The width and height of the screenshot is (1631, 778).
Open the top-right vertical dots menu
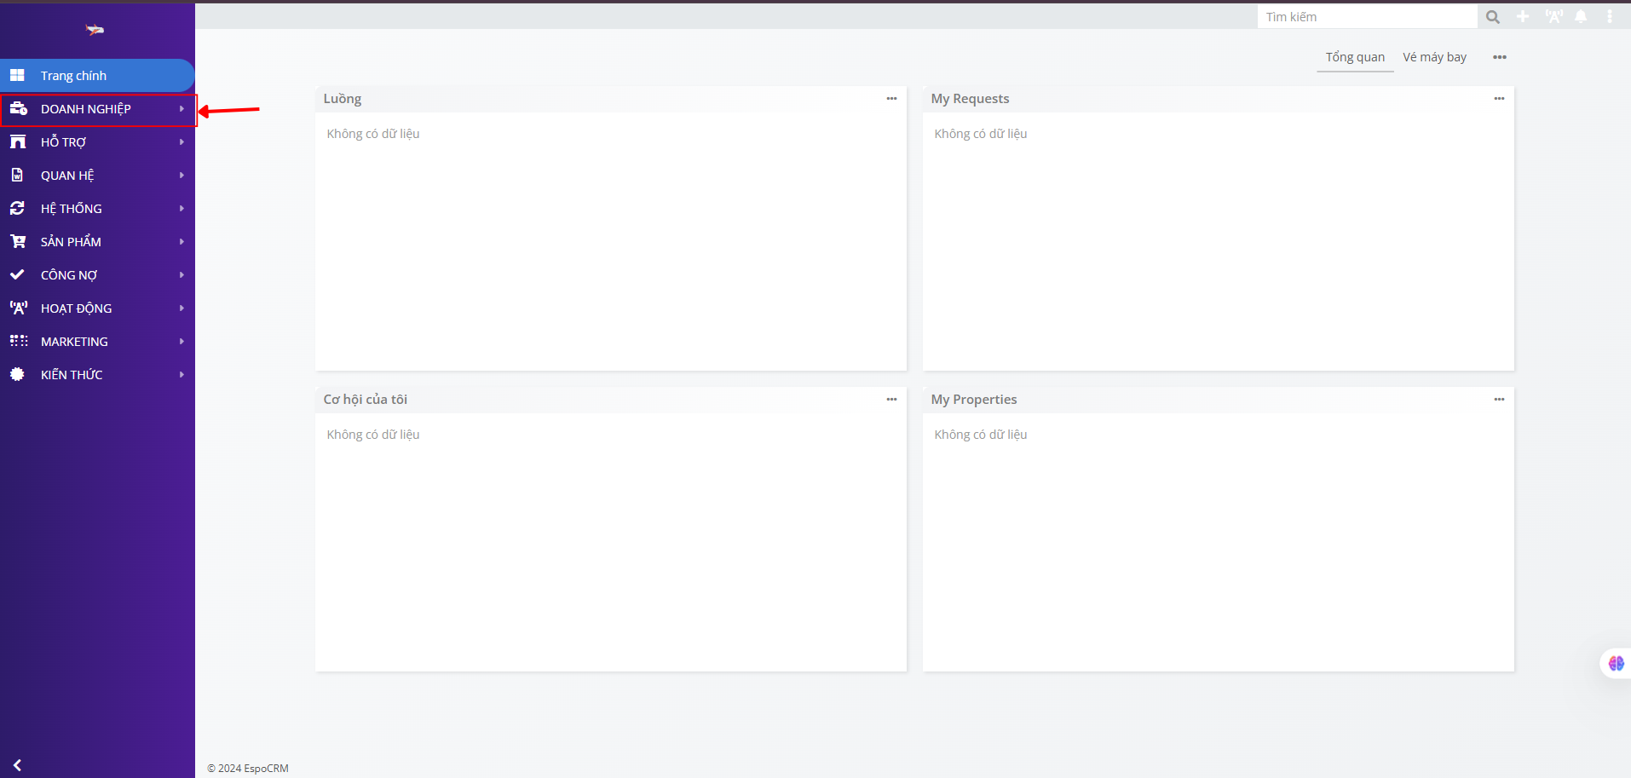tap(1609, 17)
